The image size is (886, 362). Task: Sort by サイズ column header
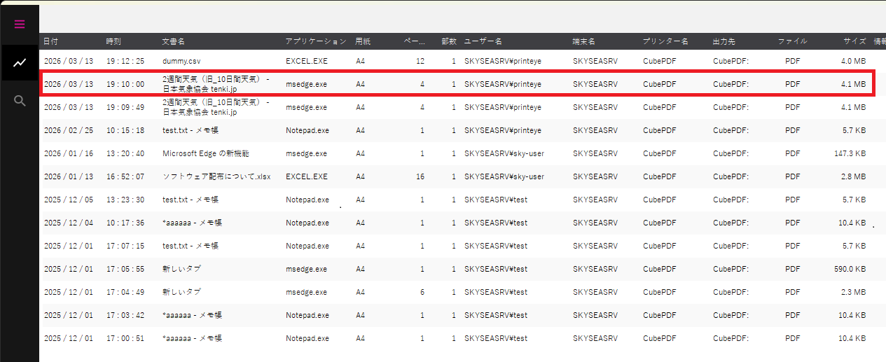click(x=854, y=42)
